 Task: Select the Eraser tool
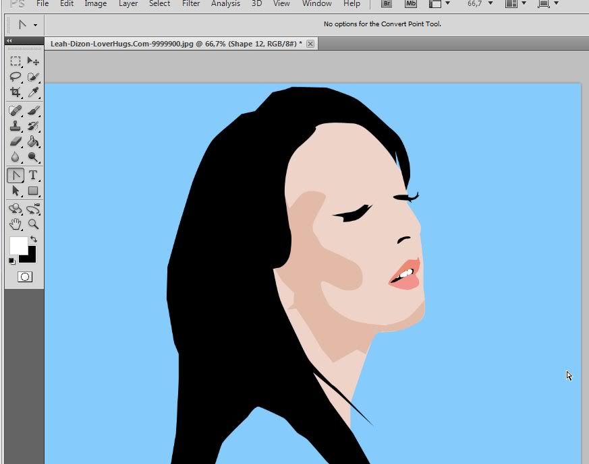tap(16, 141)
